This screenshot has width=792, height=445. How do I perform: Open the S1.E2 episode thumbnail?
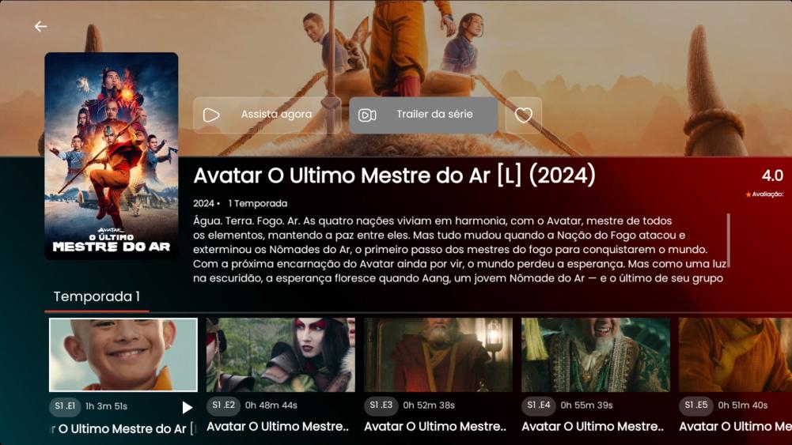[280, 355]
